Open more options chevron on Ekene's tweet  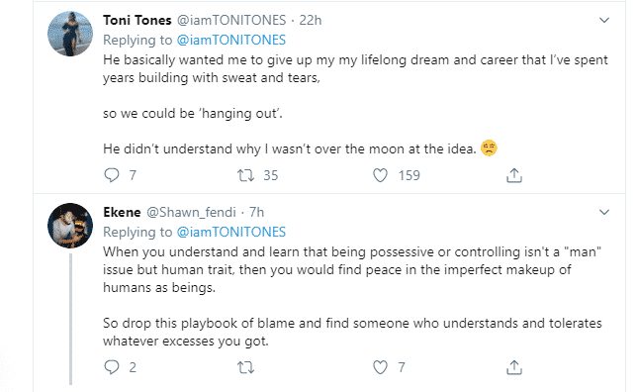tap(604, 212)
